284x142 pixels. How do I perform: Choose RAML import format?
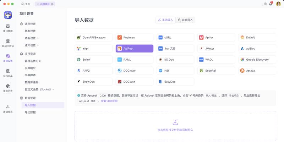(135, 60)
